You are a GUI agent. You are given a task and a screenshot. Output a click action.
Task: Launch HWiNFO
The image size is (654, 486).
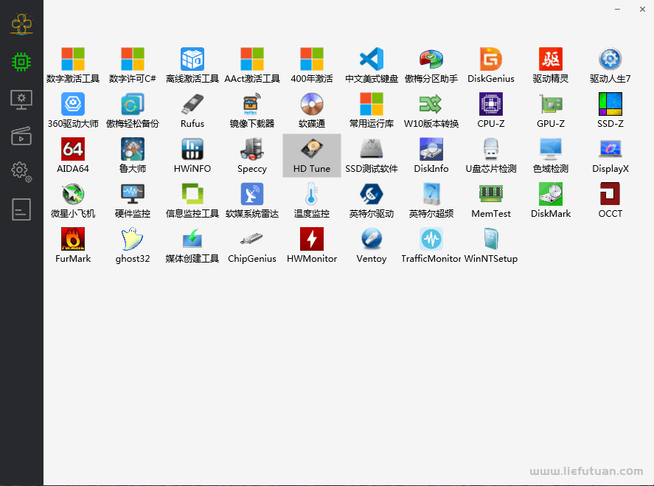[192, 156]
